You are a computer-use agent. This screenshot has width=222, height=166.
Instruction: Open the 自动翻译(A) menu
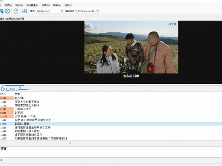(x=32, y=5)
